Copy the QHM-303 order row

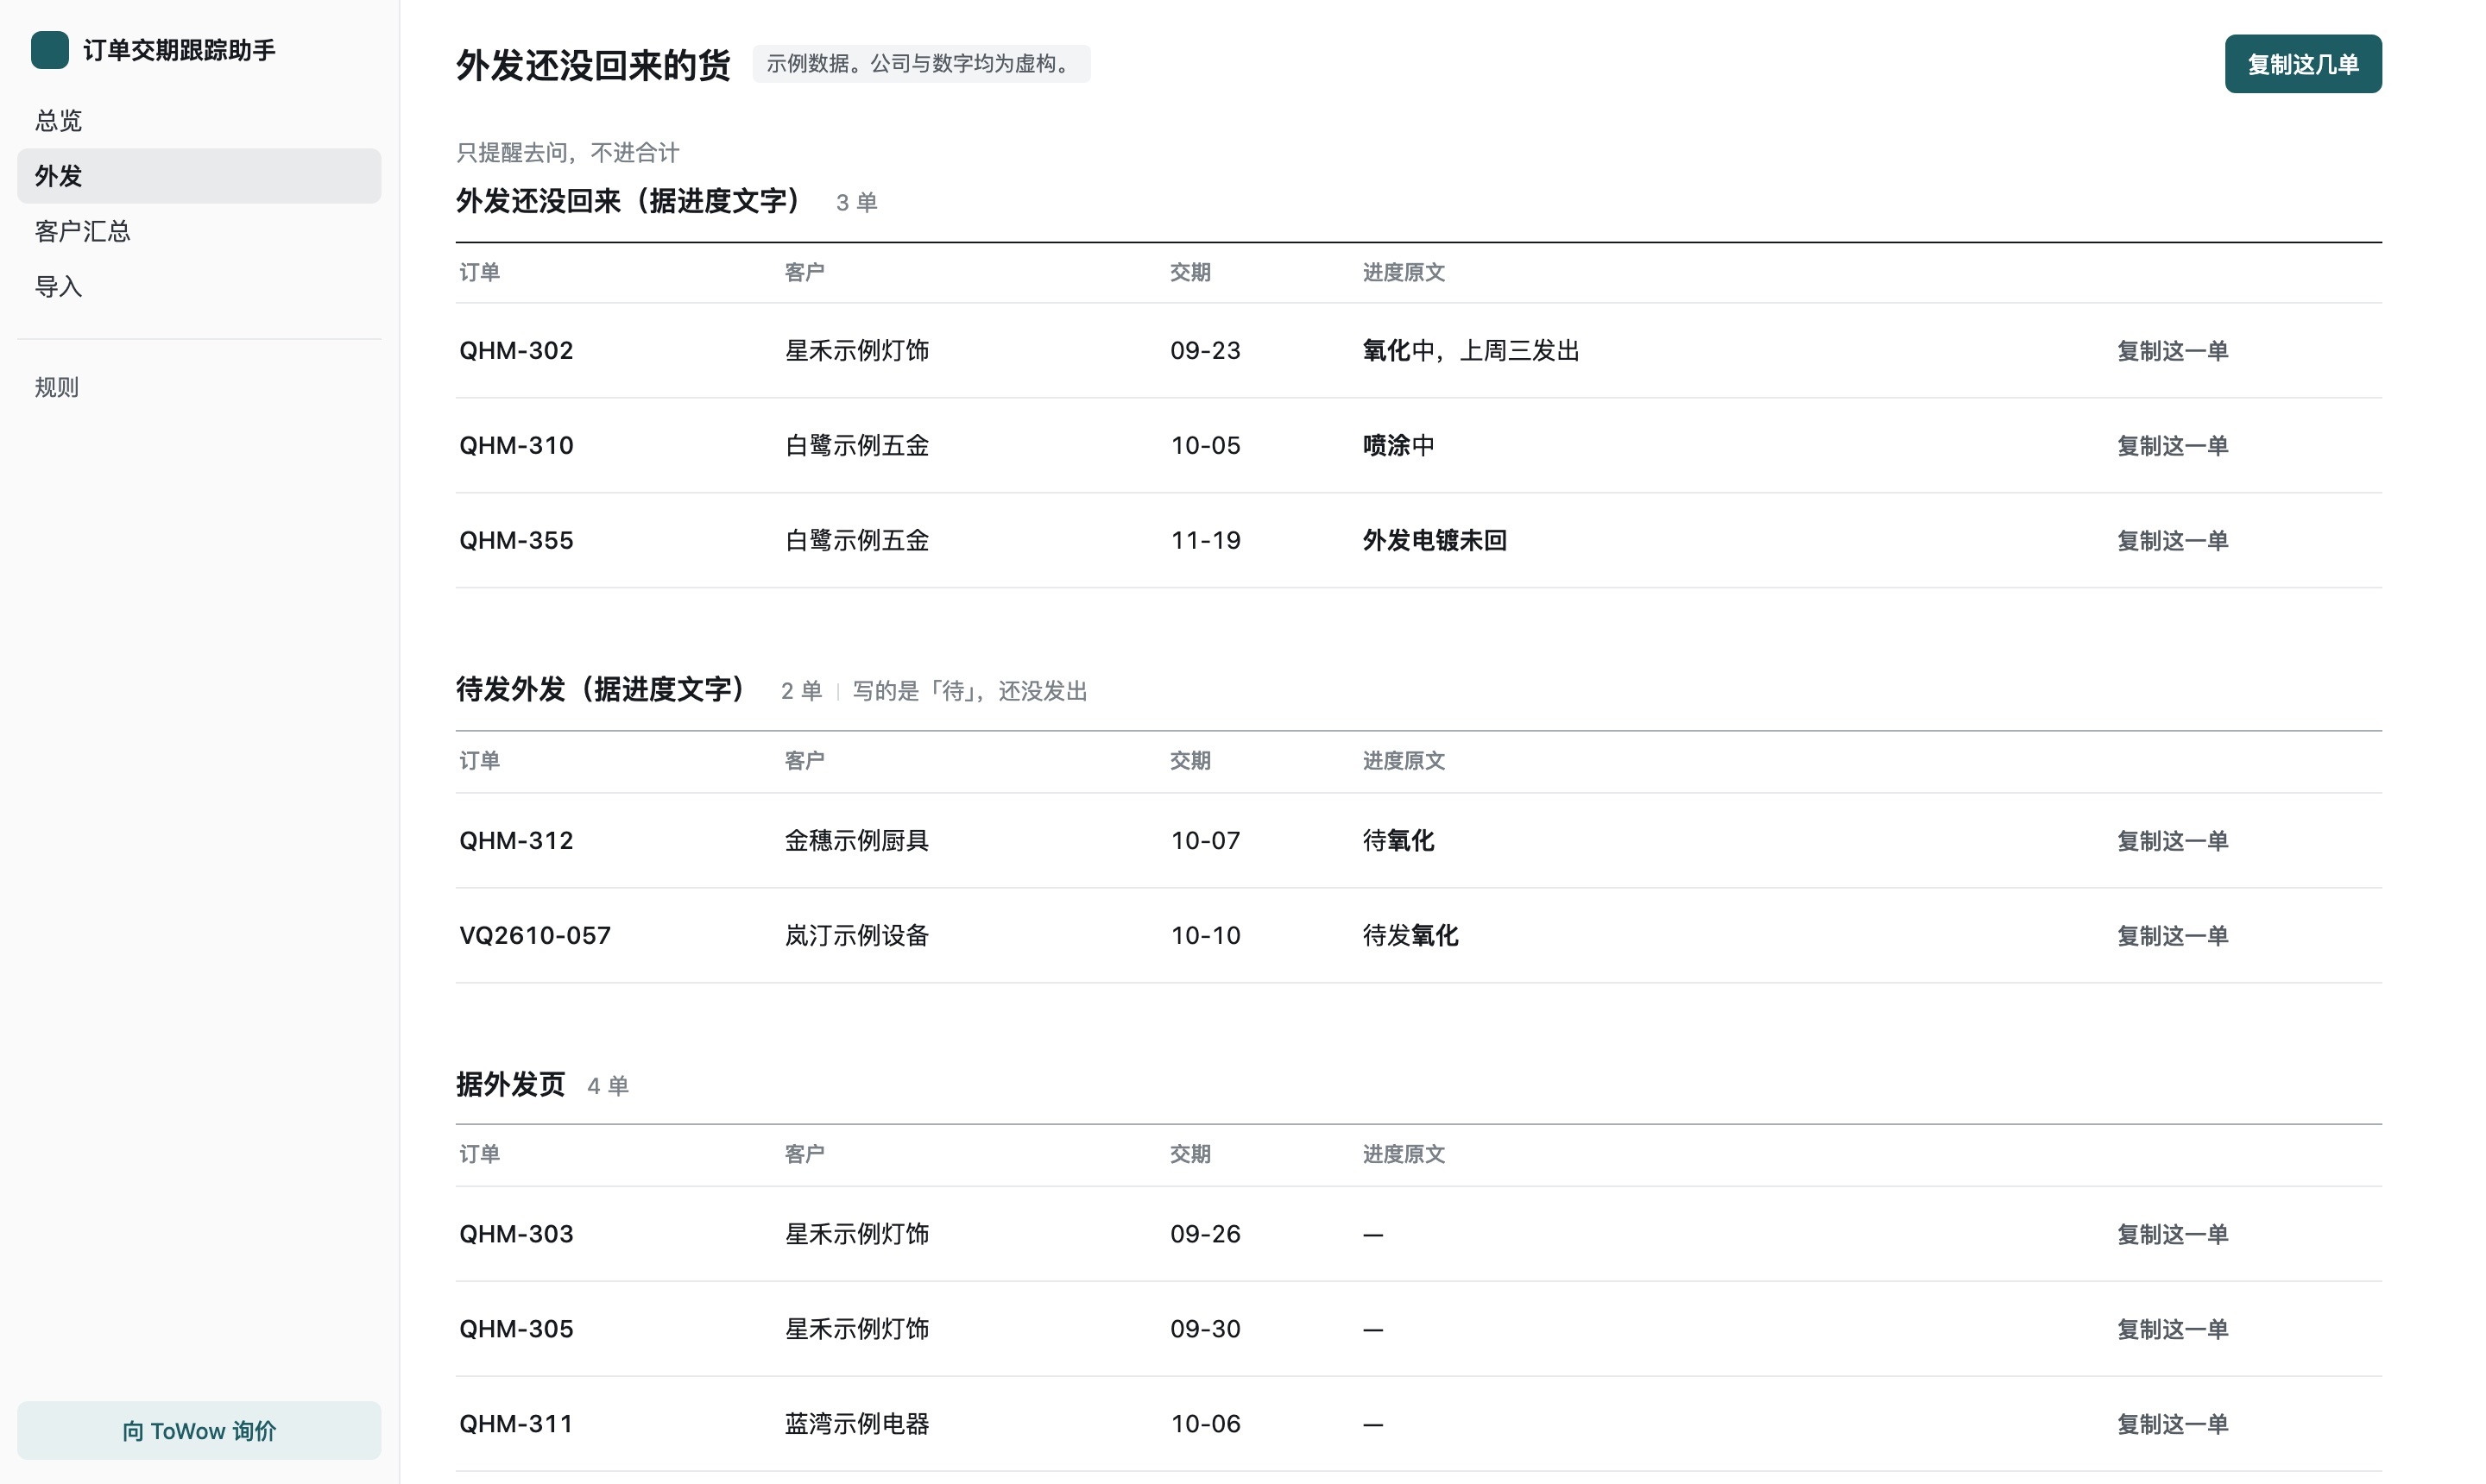[2172, 1234]
